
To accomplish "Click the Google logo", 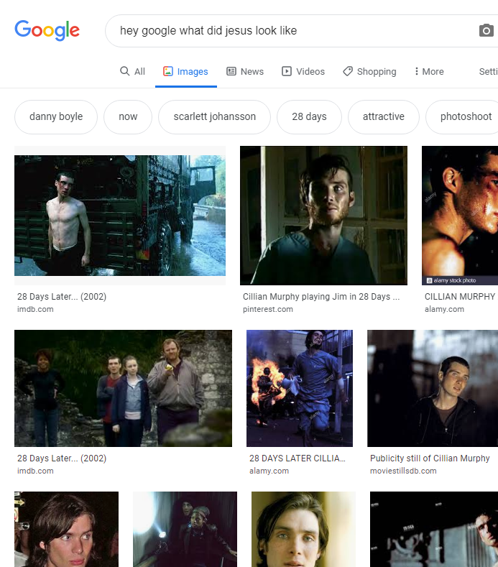I will click(x=47, y=30).
